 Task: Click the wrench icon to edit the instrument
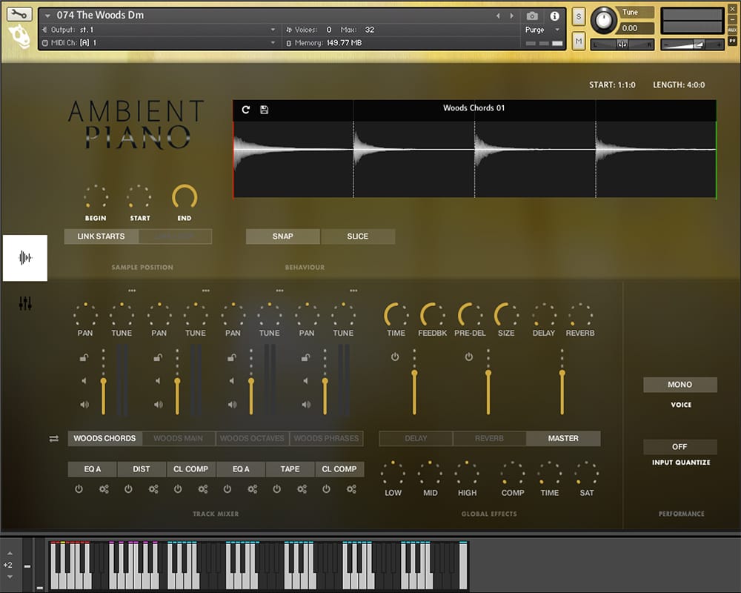(20, 14)
